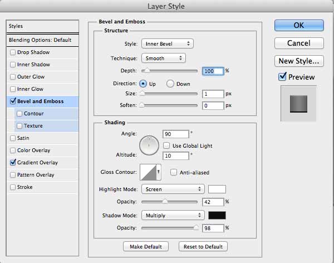Click the Shadow Opacity field showing 98

point(213,228)
